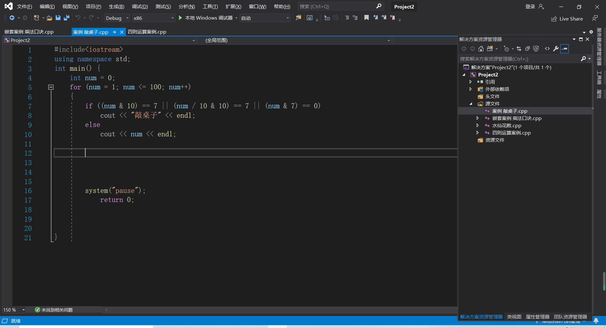Click the View Code angle-brackets icon
The height and width of the screenshot is (328, 606).
(x=547, y=49)
